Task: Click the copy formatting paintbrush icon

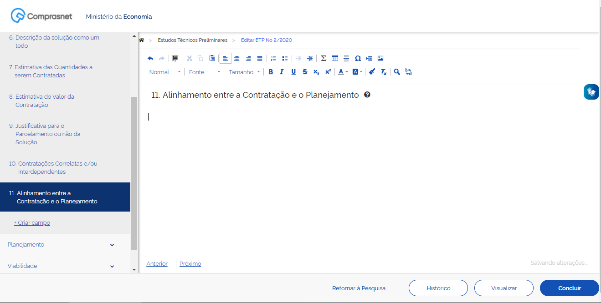Action: click(372, 72)
